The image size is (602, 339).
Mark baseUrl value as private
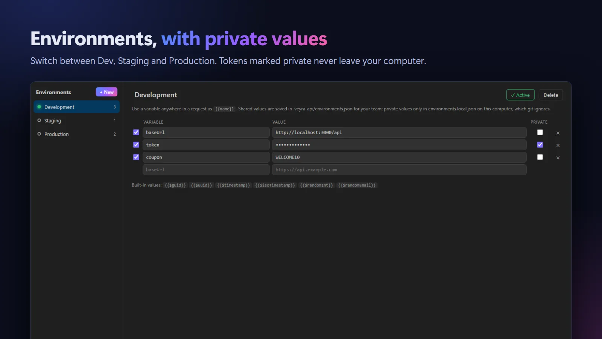[x=540, y=132]
